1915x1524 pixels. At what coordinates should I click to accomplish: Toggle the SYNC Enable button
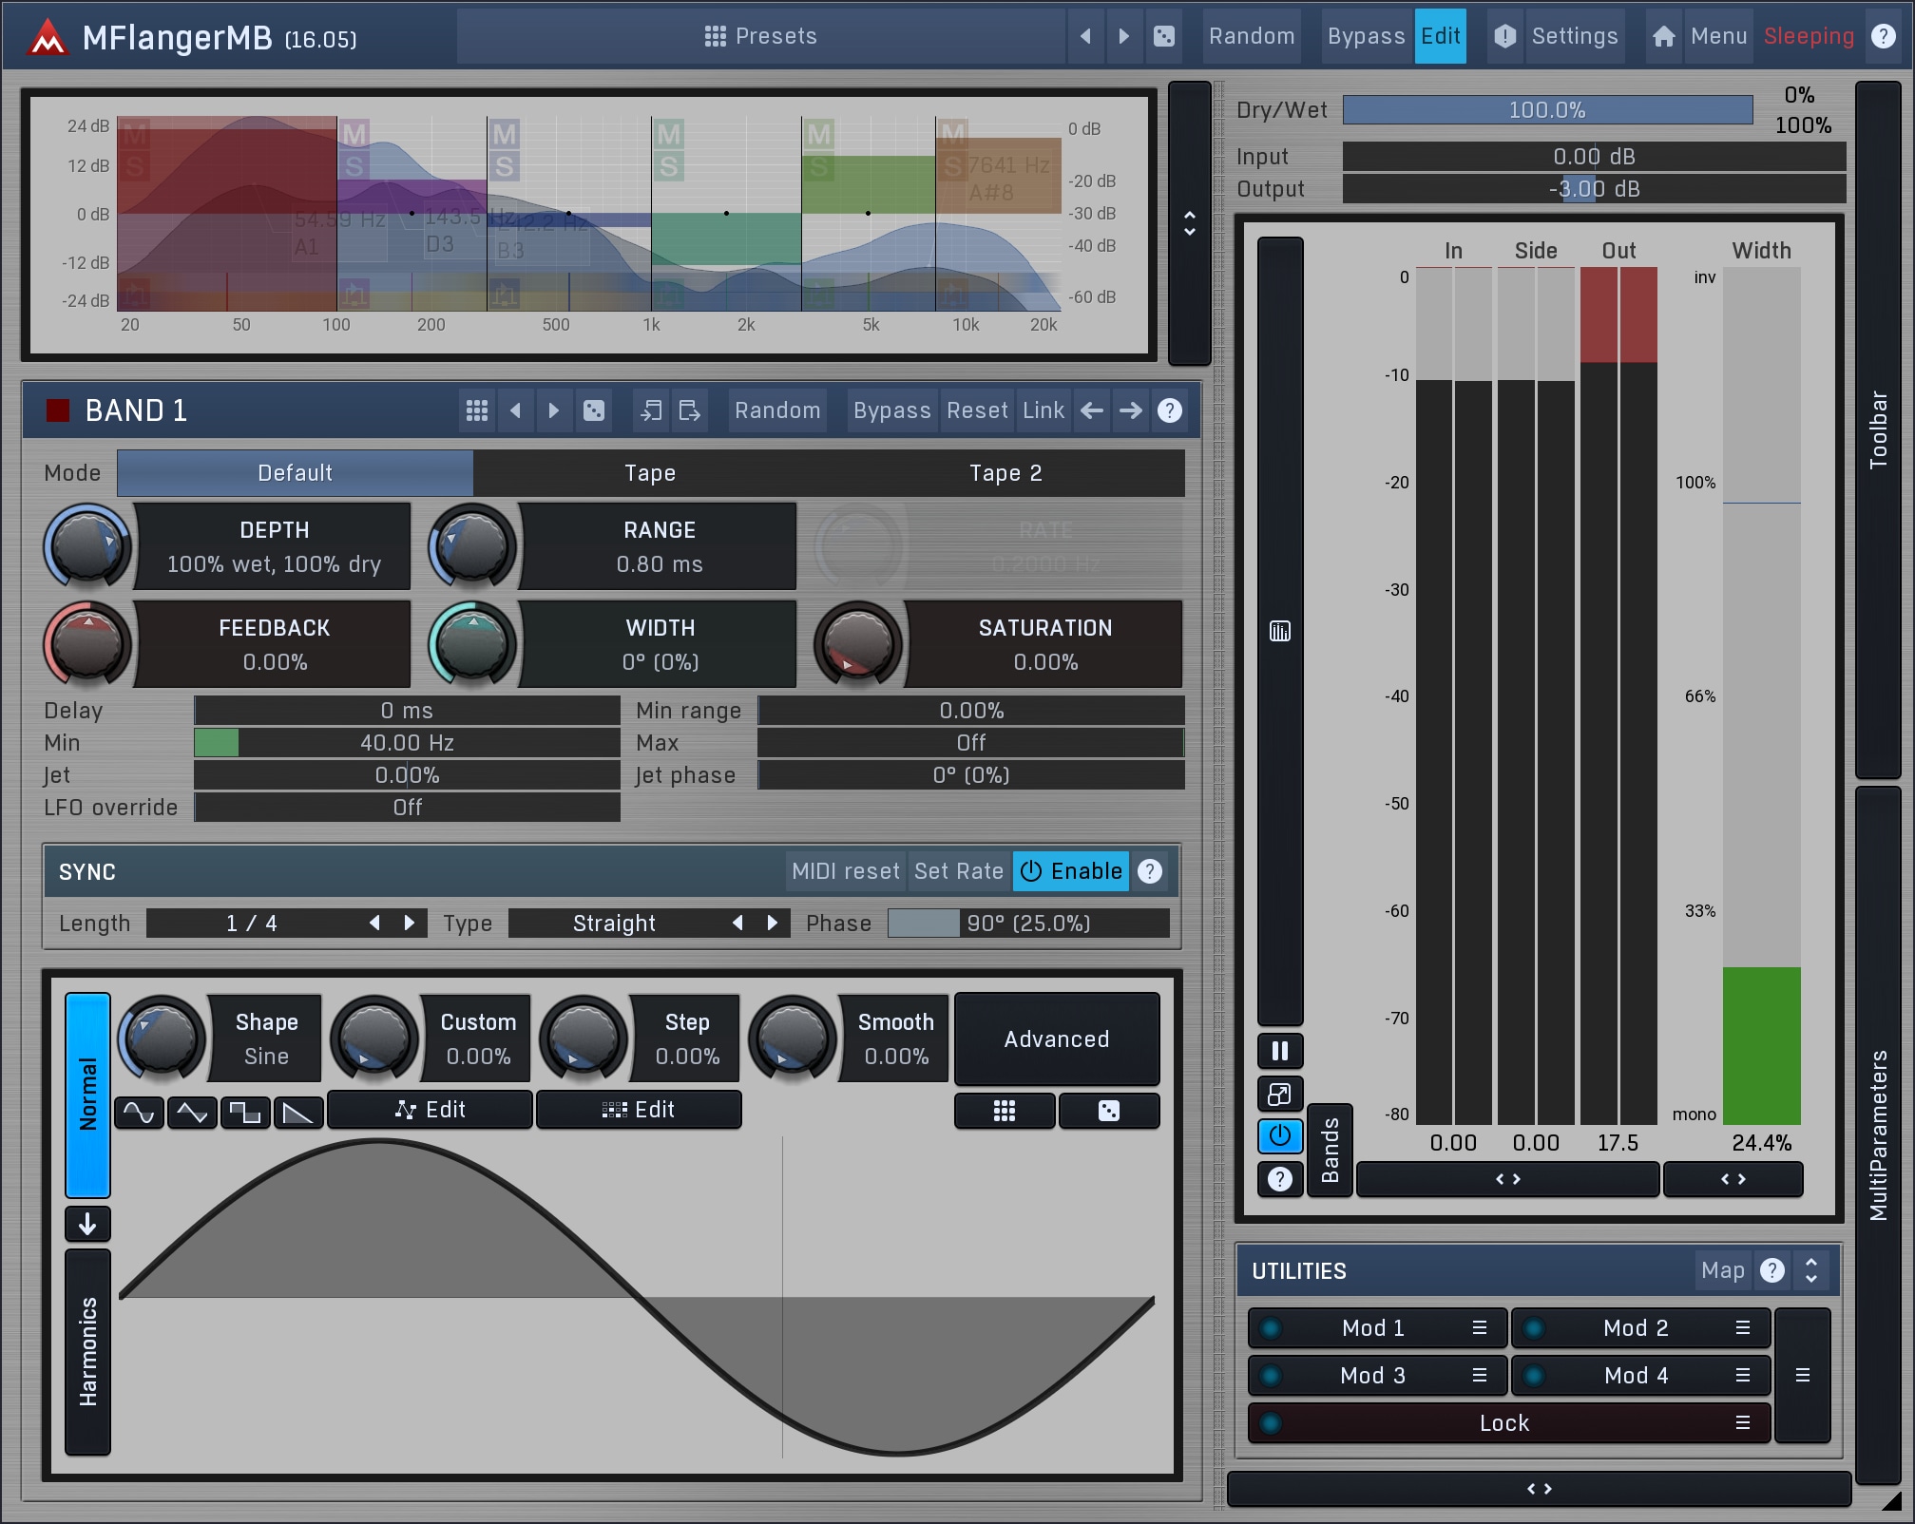point(1071,871)
